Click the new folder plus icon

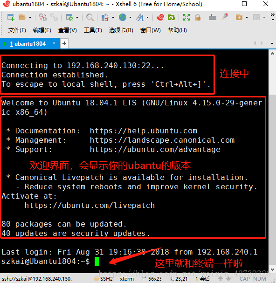(239, 18)
